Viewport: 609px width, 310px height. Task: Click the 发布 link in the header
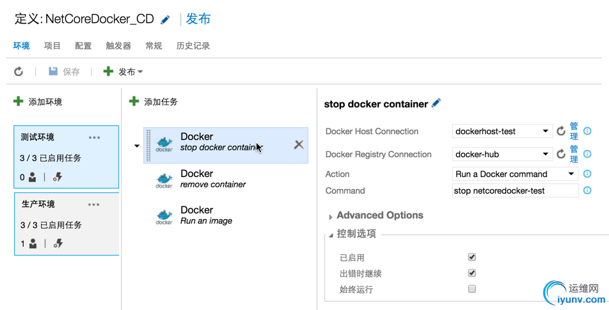[198, 19]
